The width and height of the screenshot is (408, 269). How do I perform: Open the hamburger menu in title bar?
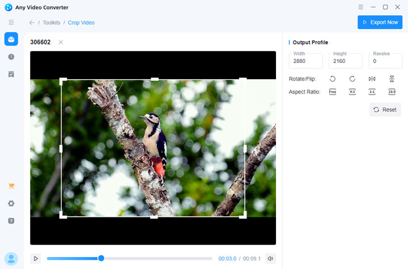(360, 7)
